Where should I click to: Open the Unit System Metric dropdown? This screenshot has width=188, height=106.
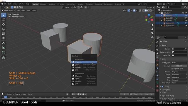pyautogui.click(x=179, y=63)
